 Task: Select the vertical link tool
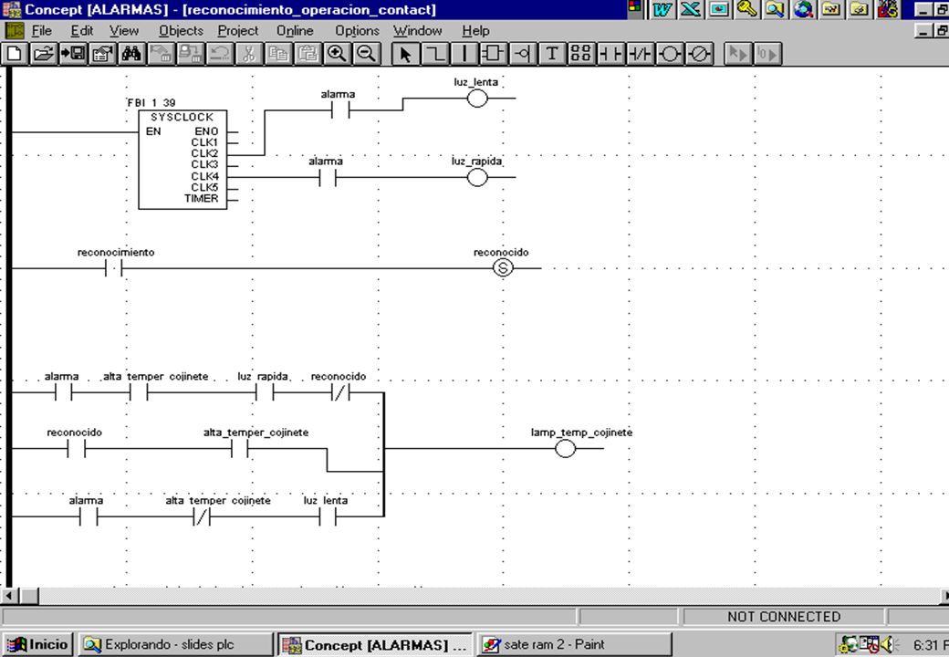464,54
